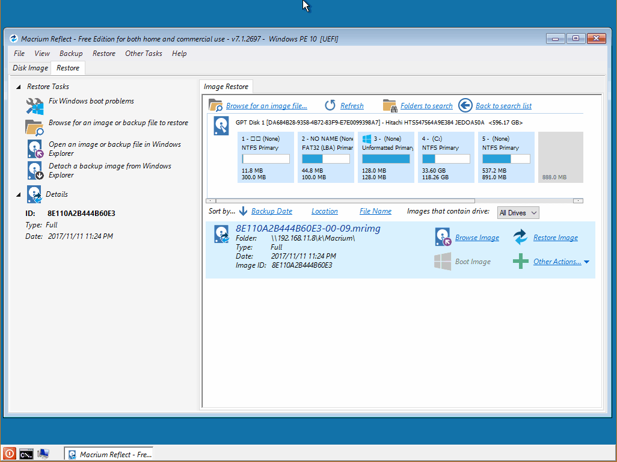Click the Back to search list arrow icon
The width and height of the screenshot is (617, 462).
click(x=465, y=105)
